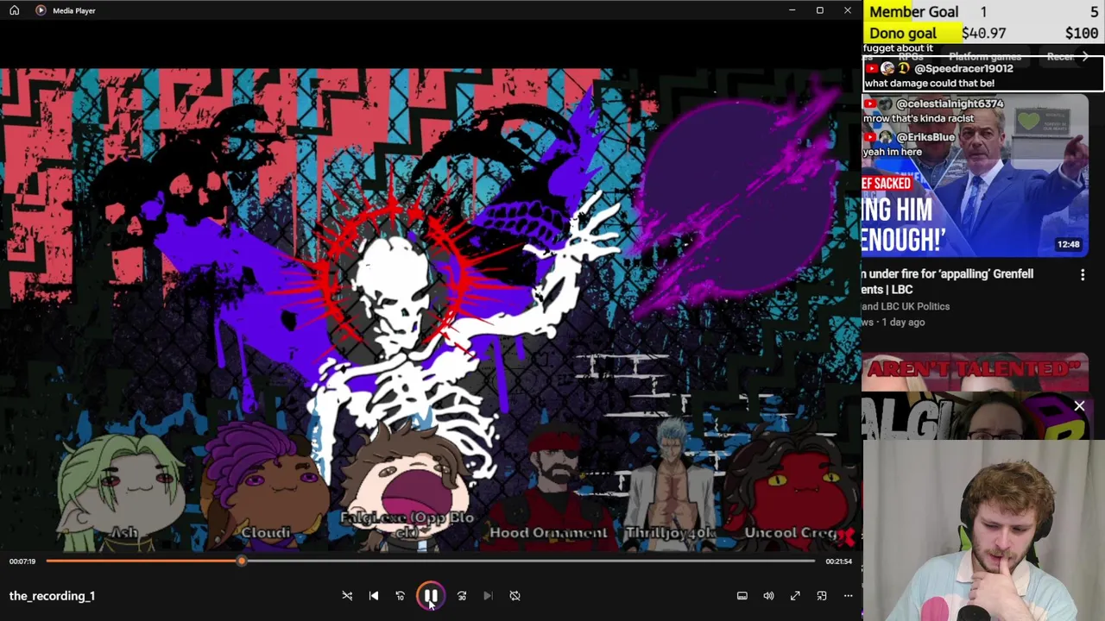Open more options ellipsis menu
The width and height of the screenshot is (1105, 621).
coord(848,596)
